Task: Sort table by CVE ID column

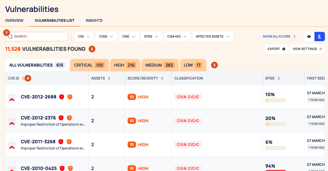Action: point(23,78)
